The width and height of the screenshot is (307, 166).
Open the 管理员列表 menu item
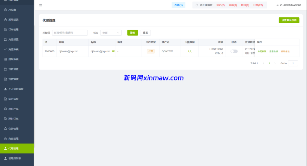coord(17,159)
